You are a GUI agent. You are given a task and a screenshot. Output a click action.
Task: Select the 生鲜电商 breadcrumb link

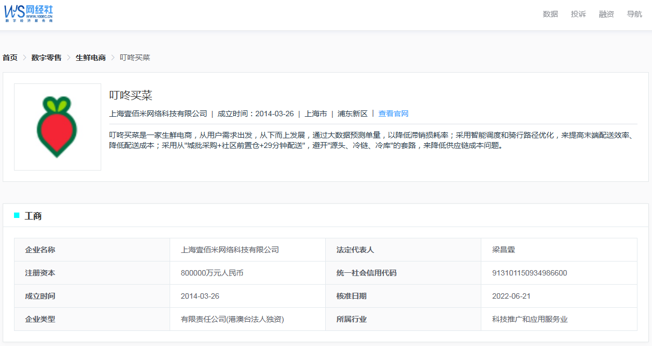[90, 58]
